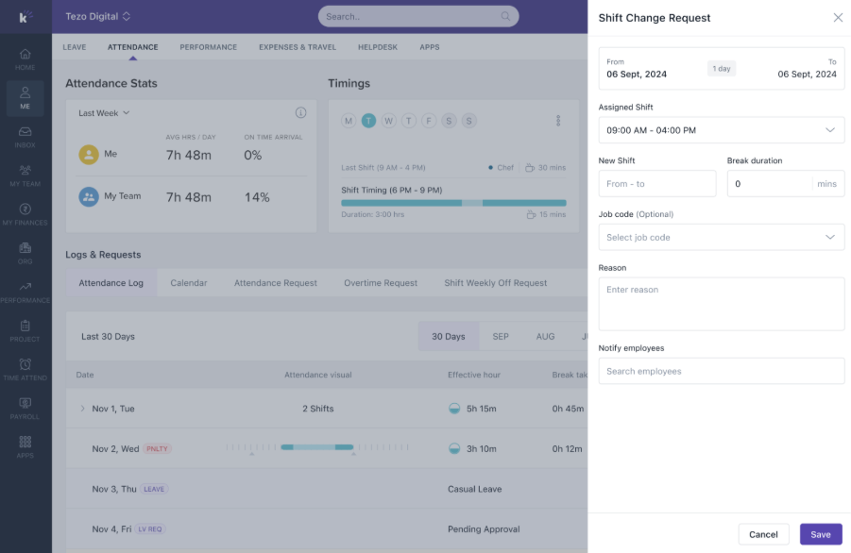Screen dimensions: 851x553
Task: Expand the Nov 1, Tue row
Action: coord(82,409)
